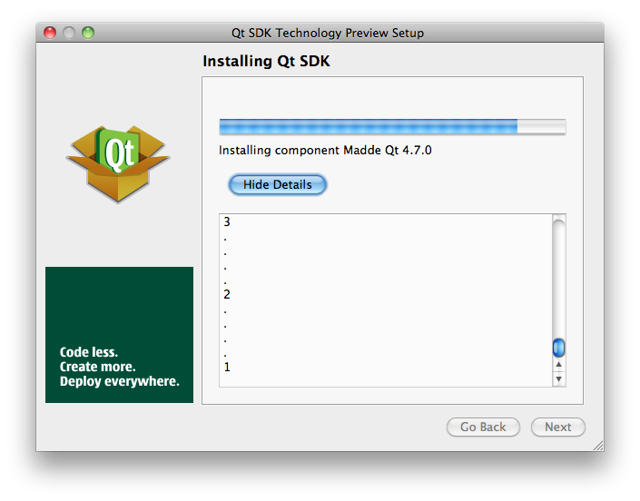Click the Hide Details button

[278, 185]
